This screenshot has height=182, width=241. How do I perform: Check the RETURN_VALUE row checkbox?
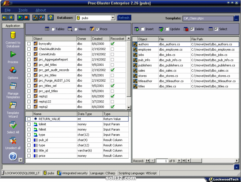coord(29,119)
